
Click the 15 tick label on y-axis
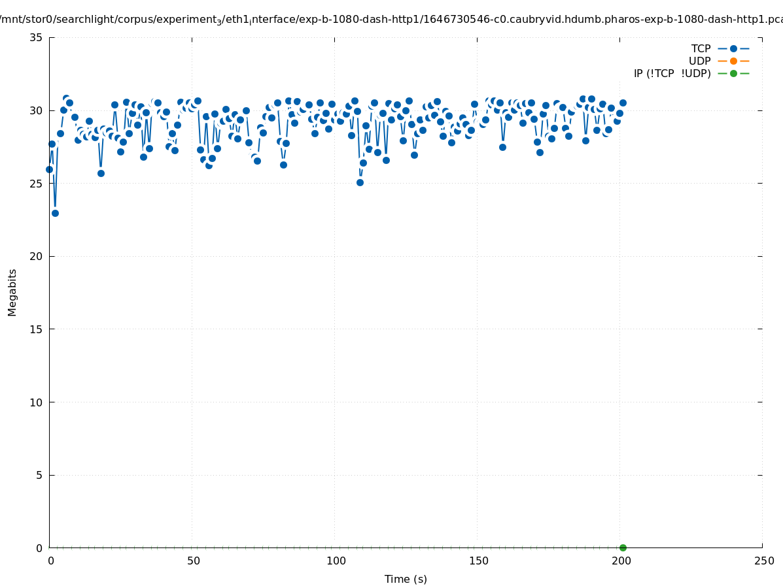(x=36, y=329)
